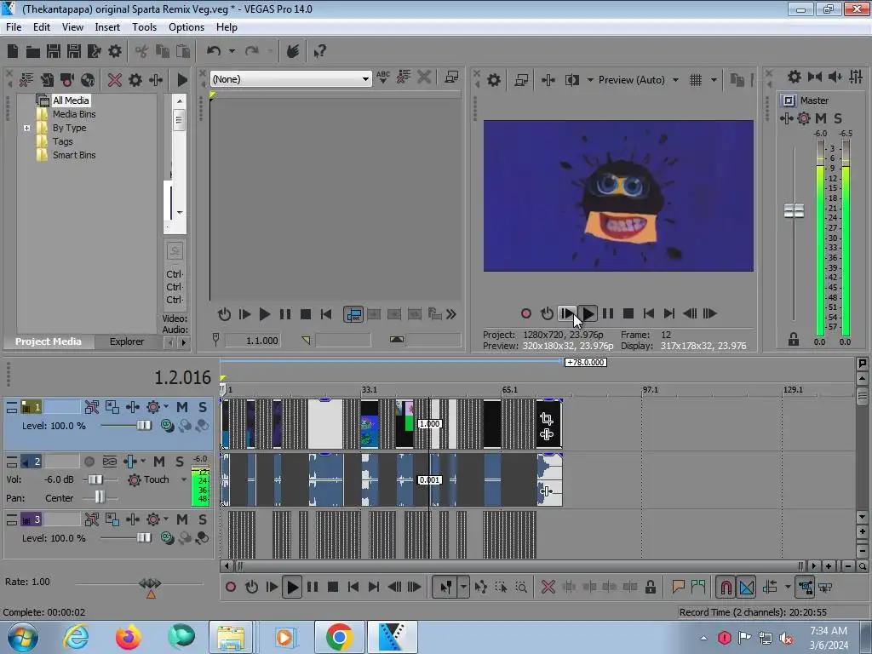This screenshot has width=872, height=654.
Task: Click the Insert Region icon
Action: pos(698,587)
